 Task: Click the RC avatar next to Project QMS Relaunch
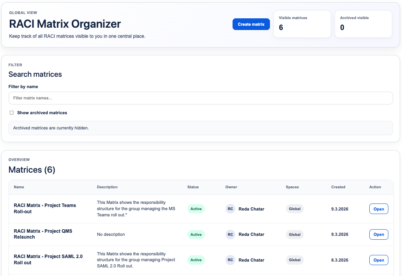pyautogui.click(x=230, y=234)
